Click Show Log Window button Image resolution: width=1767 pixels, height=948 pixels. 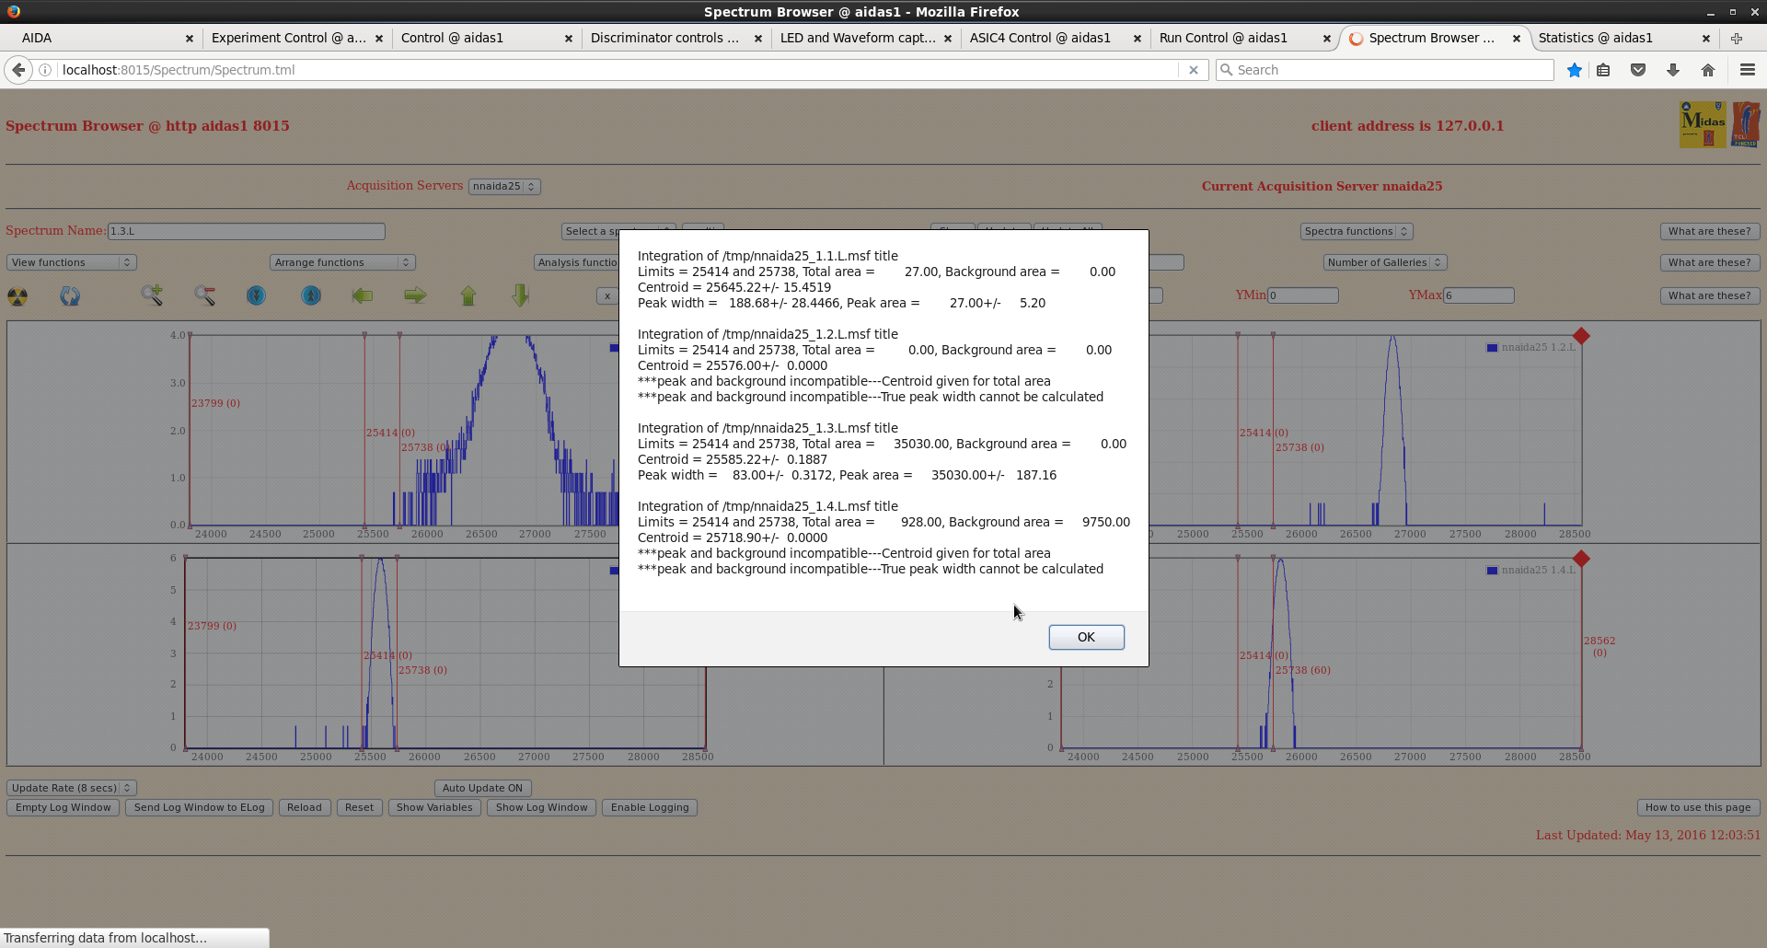(541, 807)
